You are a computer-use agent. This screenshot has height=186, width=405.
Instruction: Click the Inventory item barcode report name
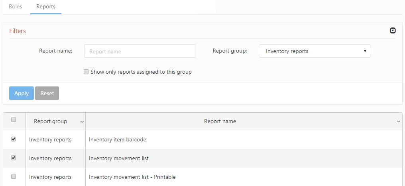118,139
